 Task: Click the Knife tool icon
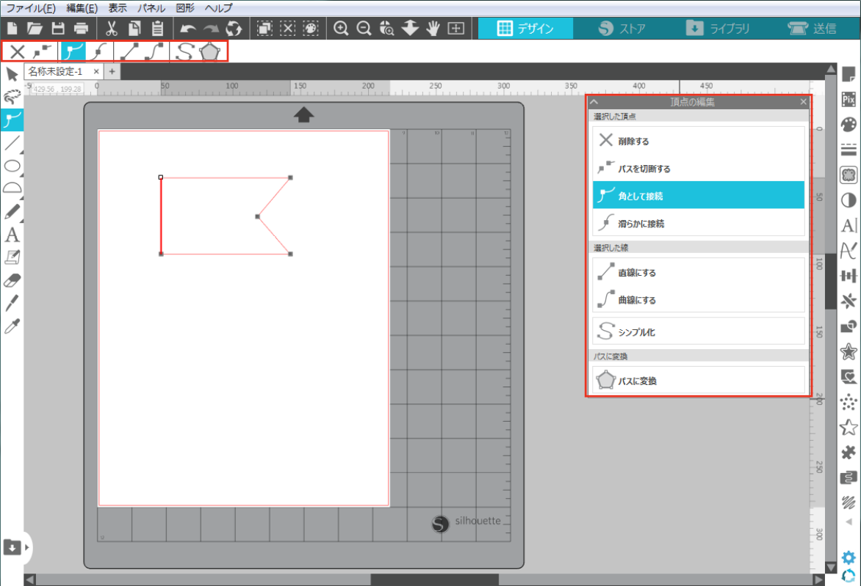[12, 302]
